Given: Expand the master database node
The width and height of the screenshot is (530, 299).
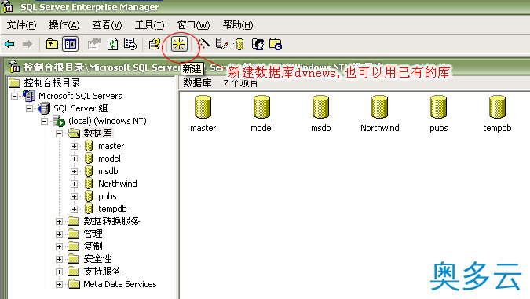Looking at the screenshot, I should tap(75, 146).
